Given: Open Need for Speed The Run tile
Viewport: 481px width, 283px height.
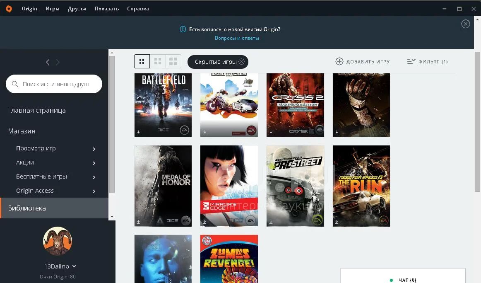Looking at the screenshot, I should pos(361,186).
